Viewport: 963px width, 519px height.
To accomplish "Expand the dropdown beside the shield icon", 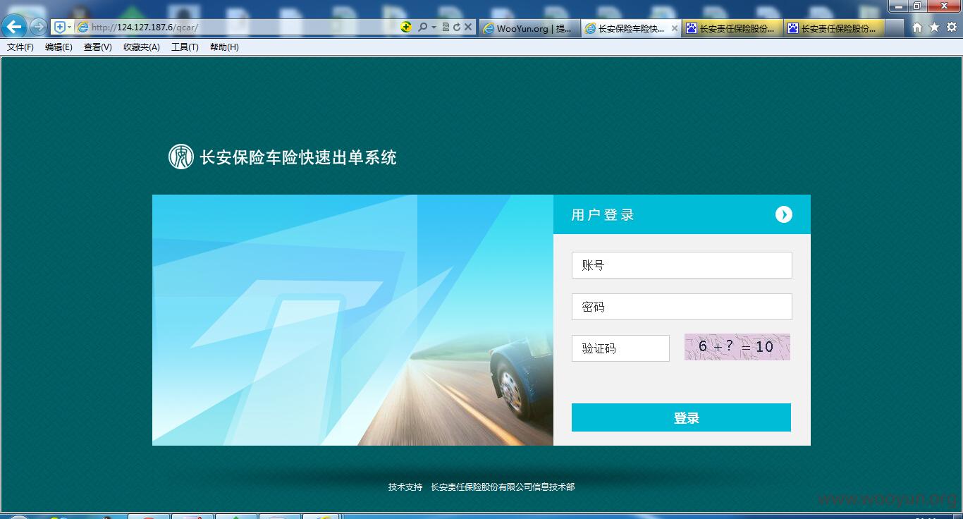I will point(69,27).
